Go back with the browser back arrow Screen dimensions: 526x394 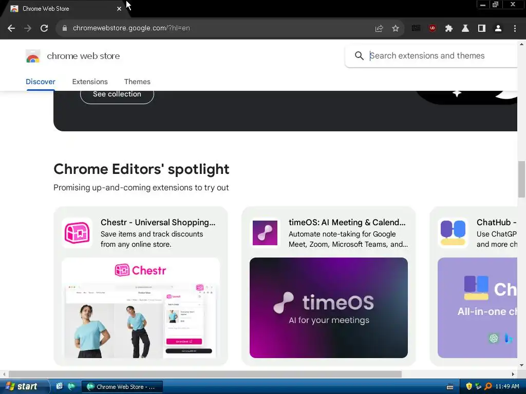(x=11, y=29)
